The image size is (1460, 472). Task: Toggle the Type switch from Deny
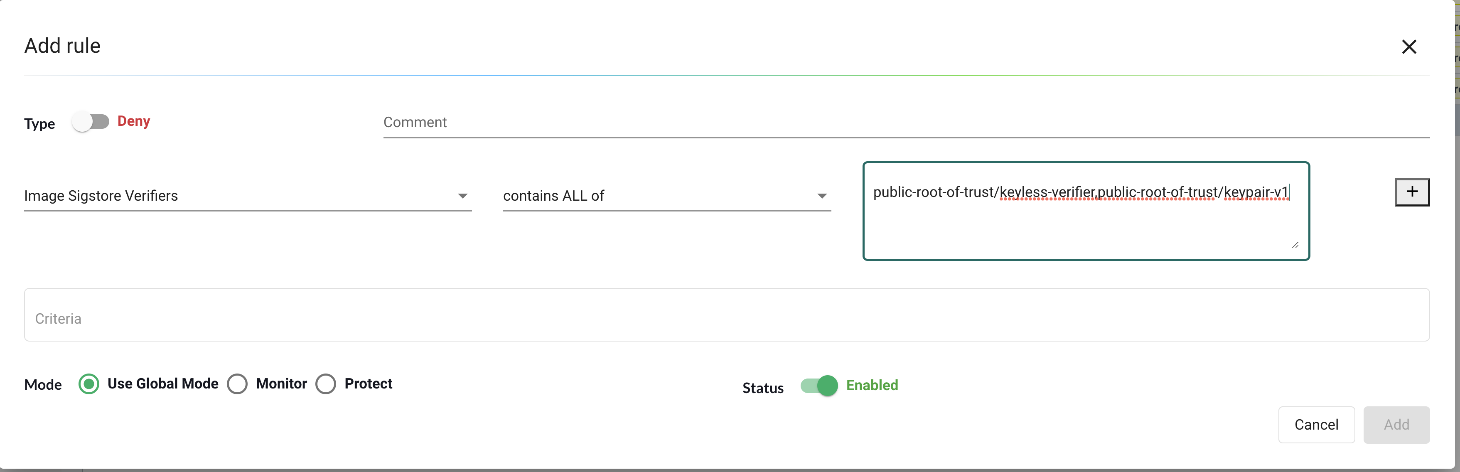[x=91, y=122]
